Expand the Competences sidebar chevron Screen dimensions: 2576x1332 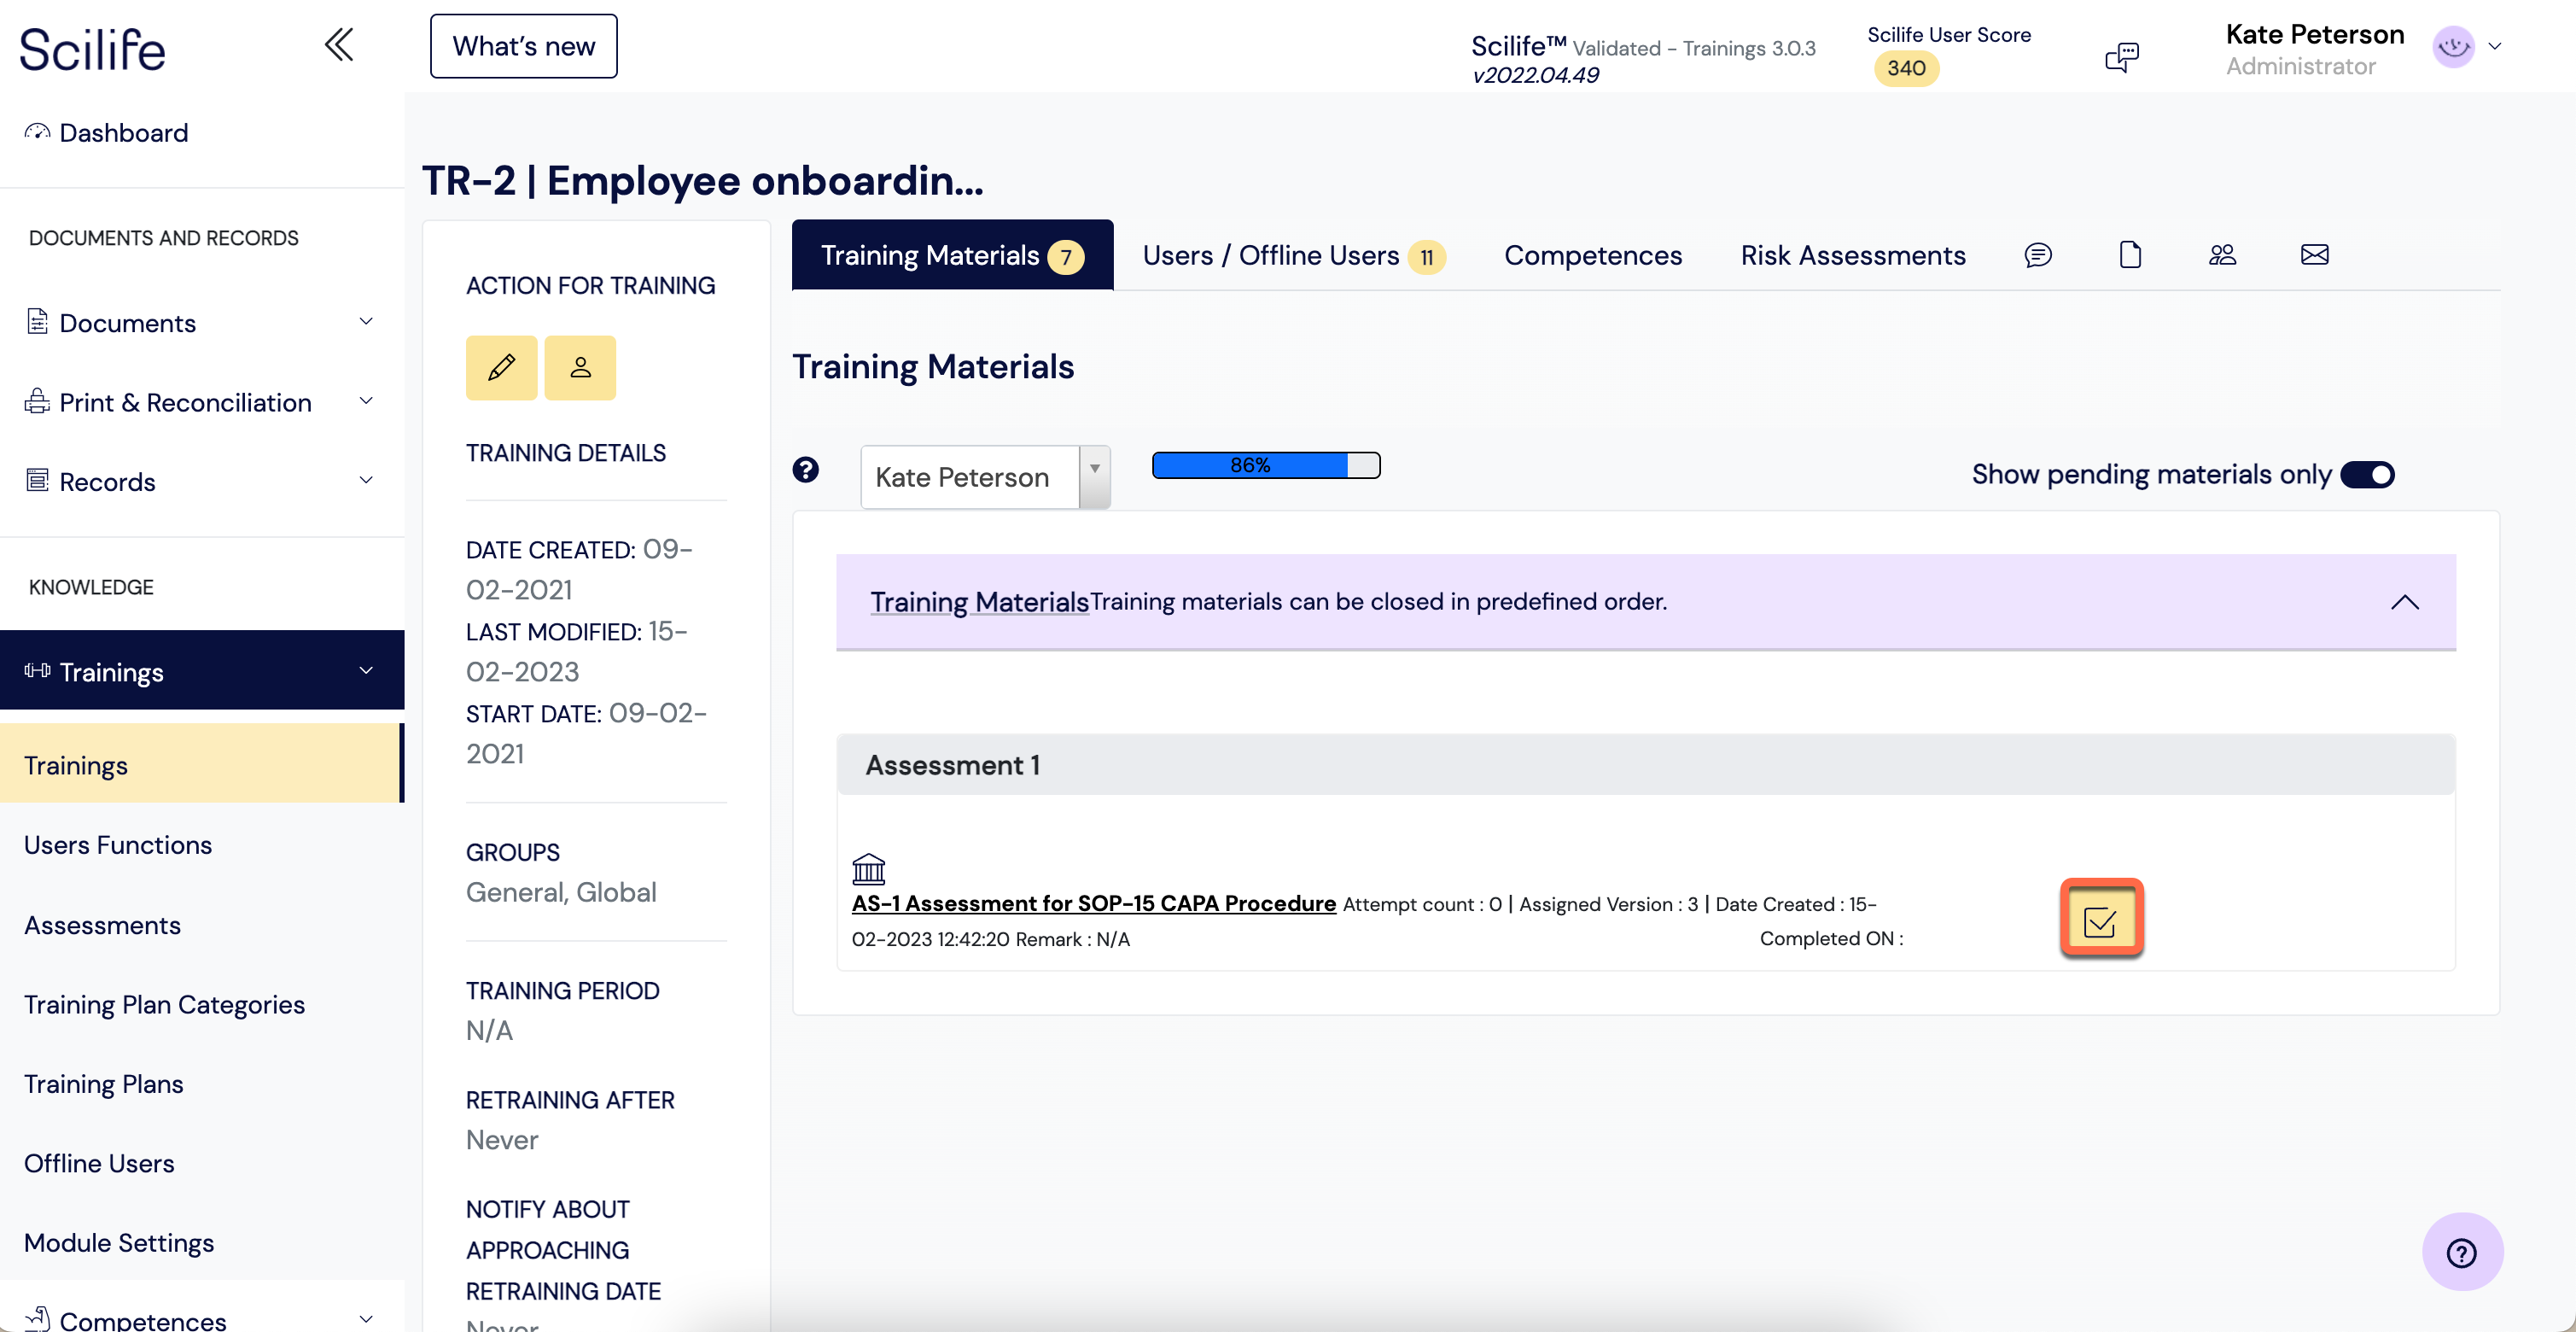click(x=366, y=1320)
